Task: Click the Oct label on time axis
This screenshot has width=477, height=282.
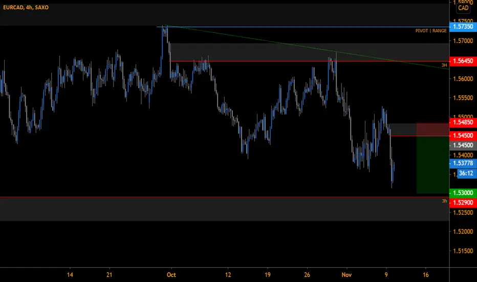Action: [x=171, y=275]
